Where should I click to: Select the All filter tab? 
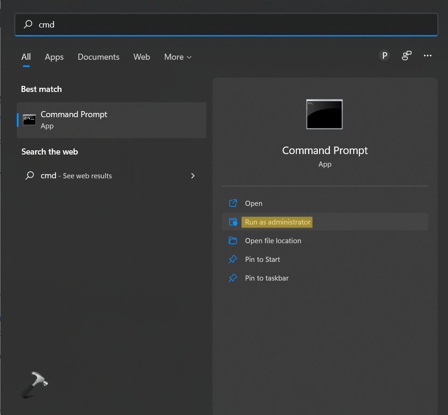point(26,57)
